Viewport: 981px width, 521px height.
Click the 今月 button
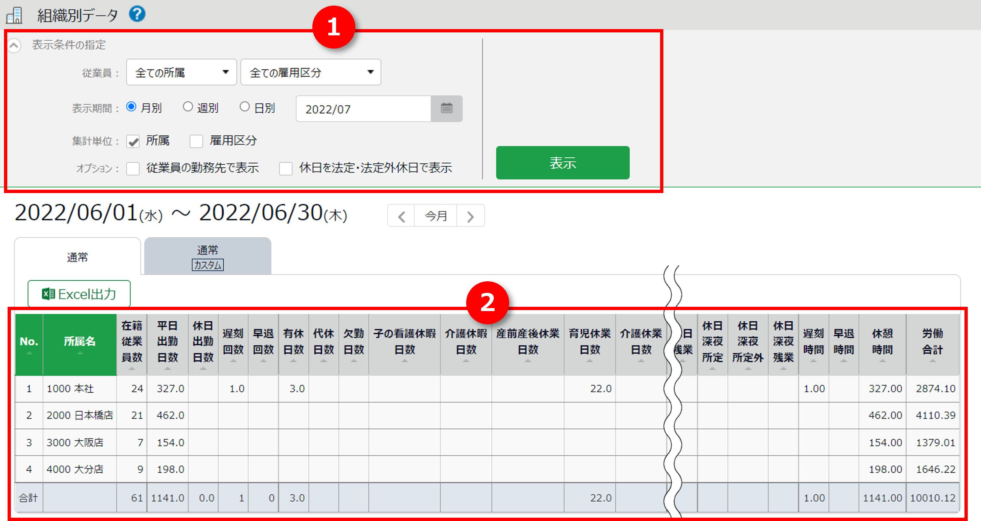[436, 216]
